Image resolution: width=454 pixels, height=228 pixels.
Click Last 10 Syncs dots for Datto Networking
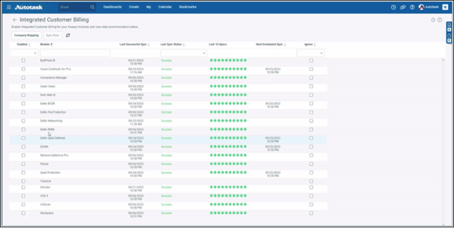pos(228,121)
